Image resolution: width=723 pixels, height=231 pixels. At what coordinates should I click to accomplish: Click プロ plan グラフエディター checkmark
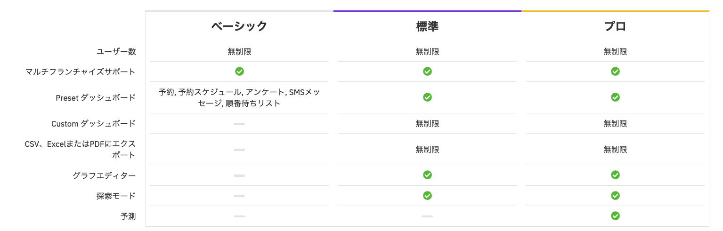click(x=615, y=175)
